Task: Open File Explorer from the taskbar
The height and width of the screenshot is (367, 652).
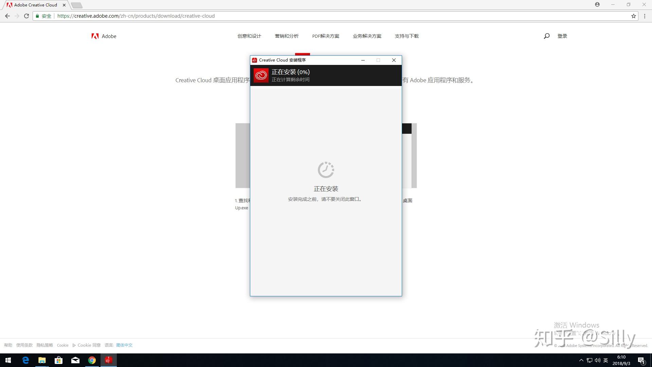Action: pyautogui.click(x=42, y=360)
